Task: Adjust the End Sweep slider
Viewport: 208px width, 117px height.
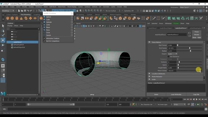Action: pos(189,48)
